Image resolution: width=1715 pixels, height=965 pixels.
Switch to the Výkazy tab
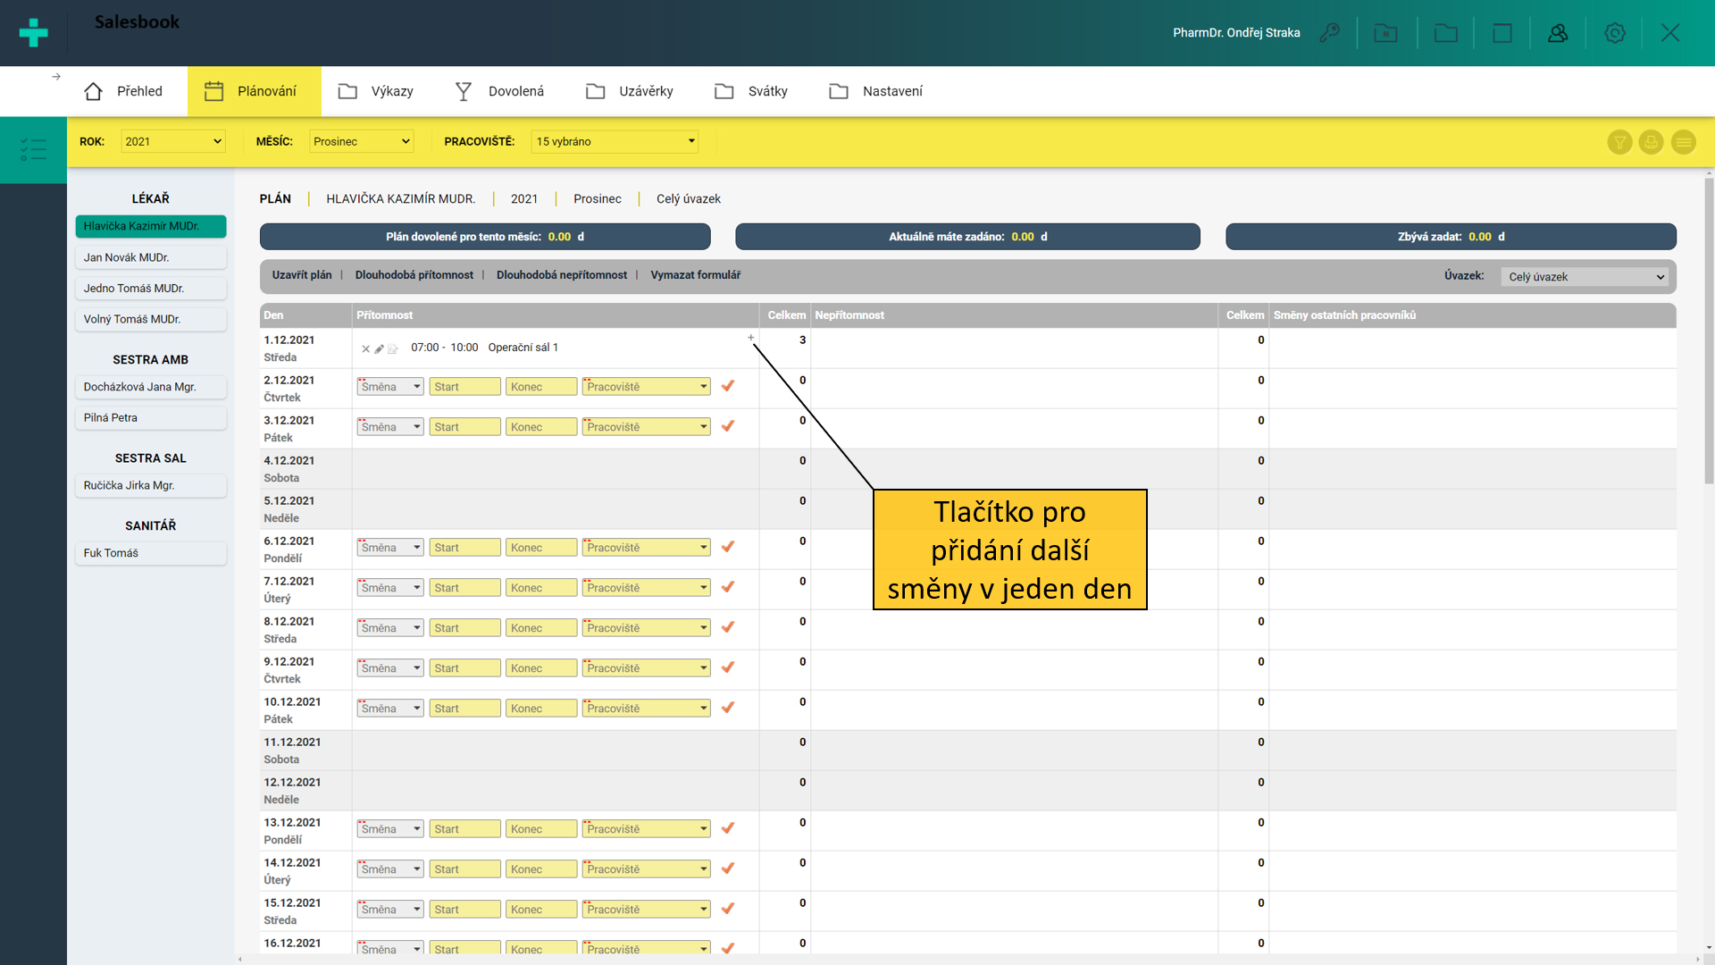pos(376,91)
